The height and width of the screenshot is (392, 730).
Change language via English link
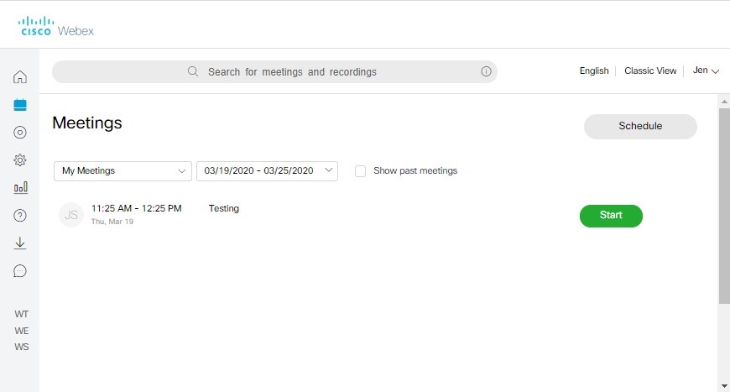click(x=593, y=71)
